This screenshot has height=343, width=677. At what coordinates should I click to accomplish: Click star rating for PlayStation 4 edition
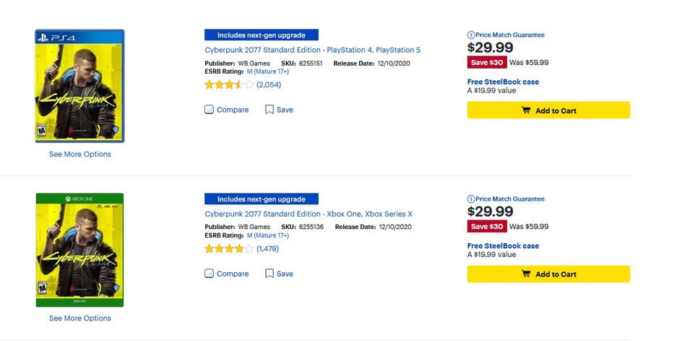[x=229, y=84]
